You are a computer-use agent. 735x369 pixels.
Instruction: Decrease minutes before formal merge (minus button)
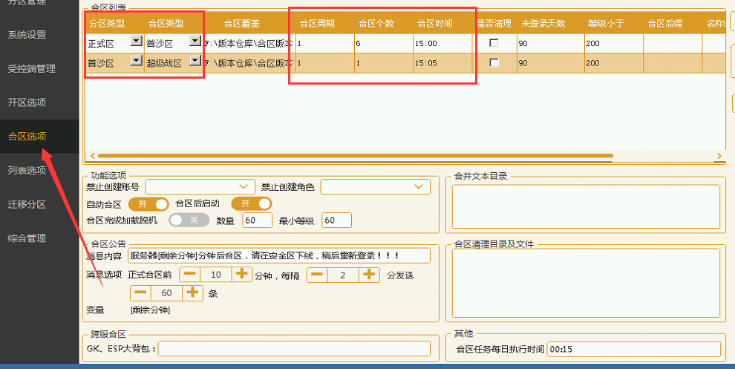(190, 274)
